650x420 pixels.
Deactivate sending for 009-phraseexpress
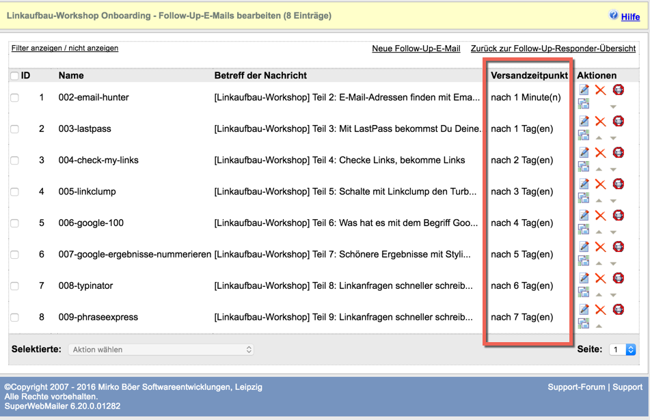point(618,309)
